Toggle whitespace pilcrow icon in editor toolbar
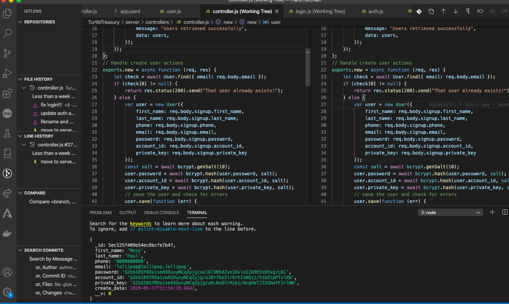This screenshot has width=509, height=304. coord(468,12)
